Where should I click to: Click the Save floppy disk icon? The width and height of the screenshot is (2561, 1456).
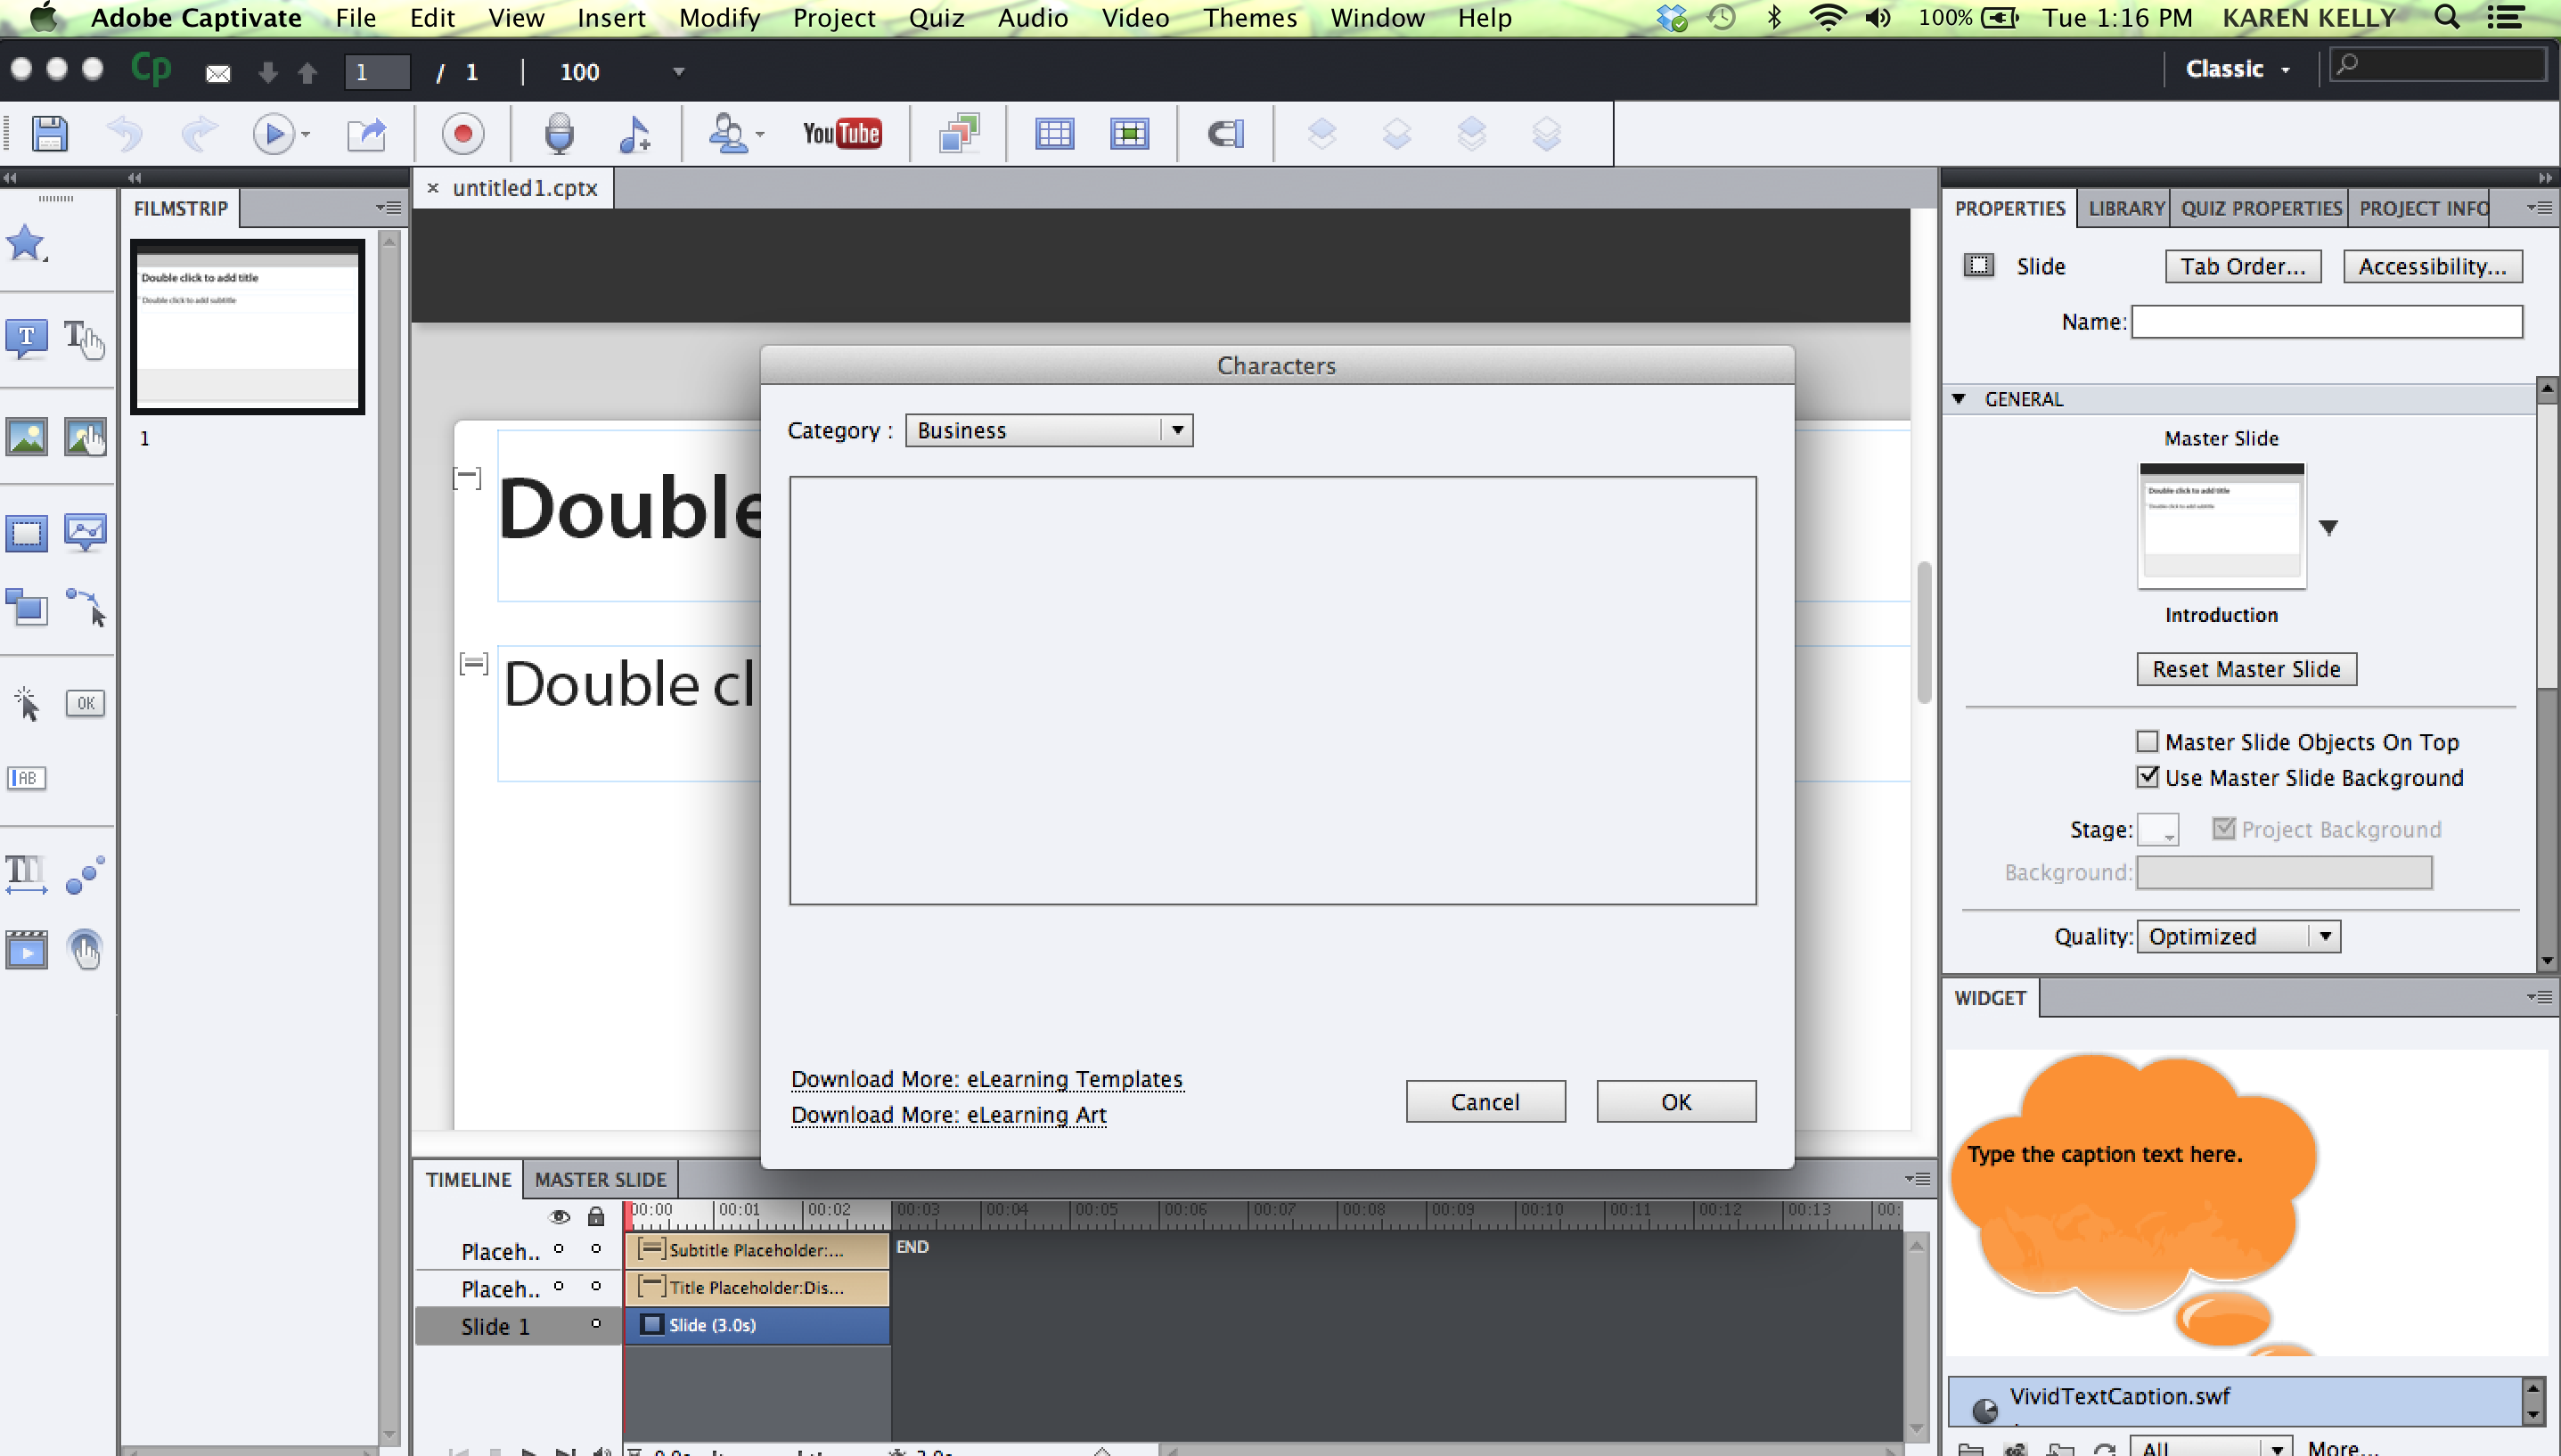point(49,133)
